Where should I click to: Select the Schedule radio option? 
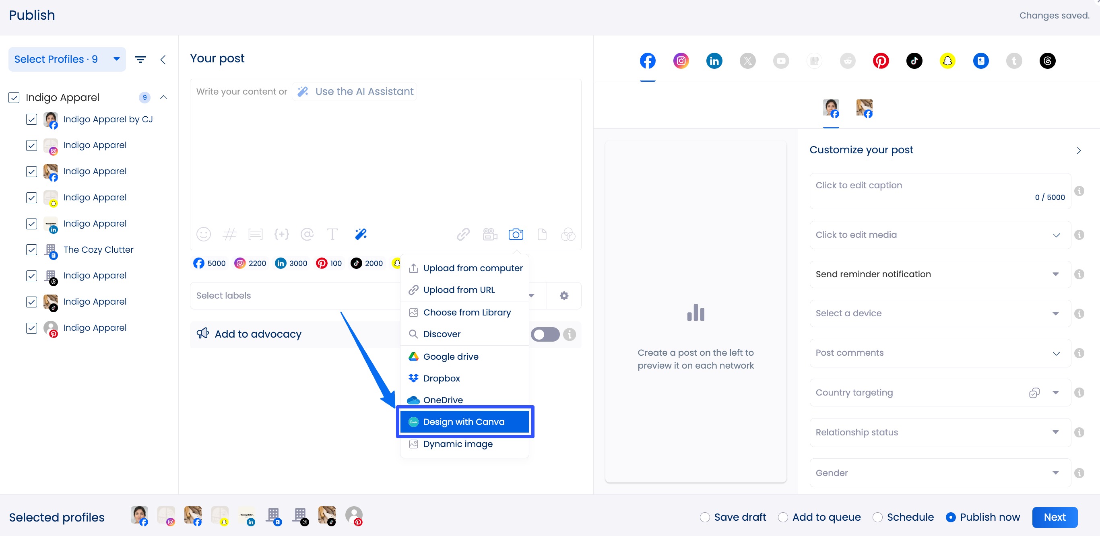point(877,517)
